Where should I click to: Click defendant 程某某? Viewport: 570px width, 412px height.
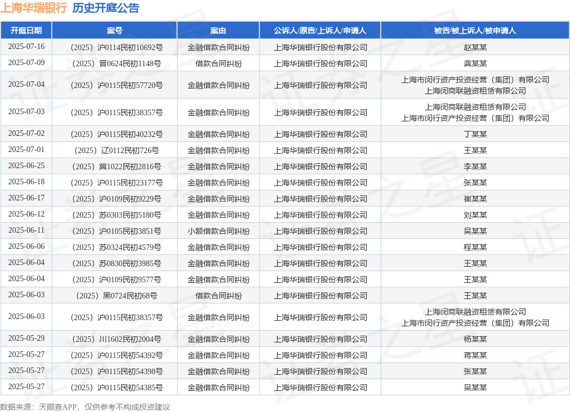tap(475, 247)
